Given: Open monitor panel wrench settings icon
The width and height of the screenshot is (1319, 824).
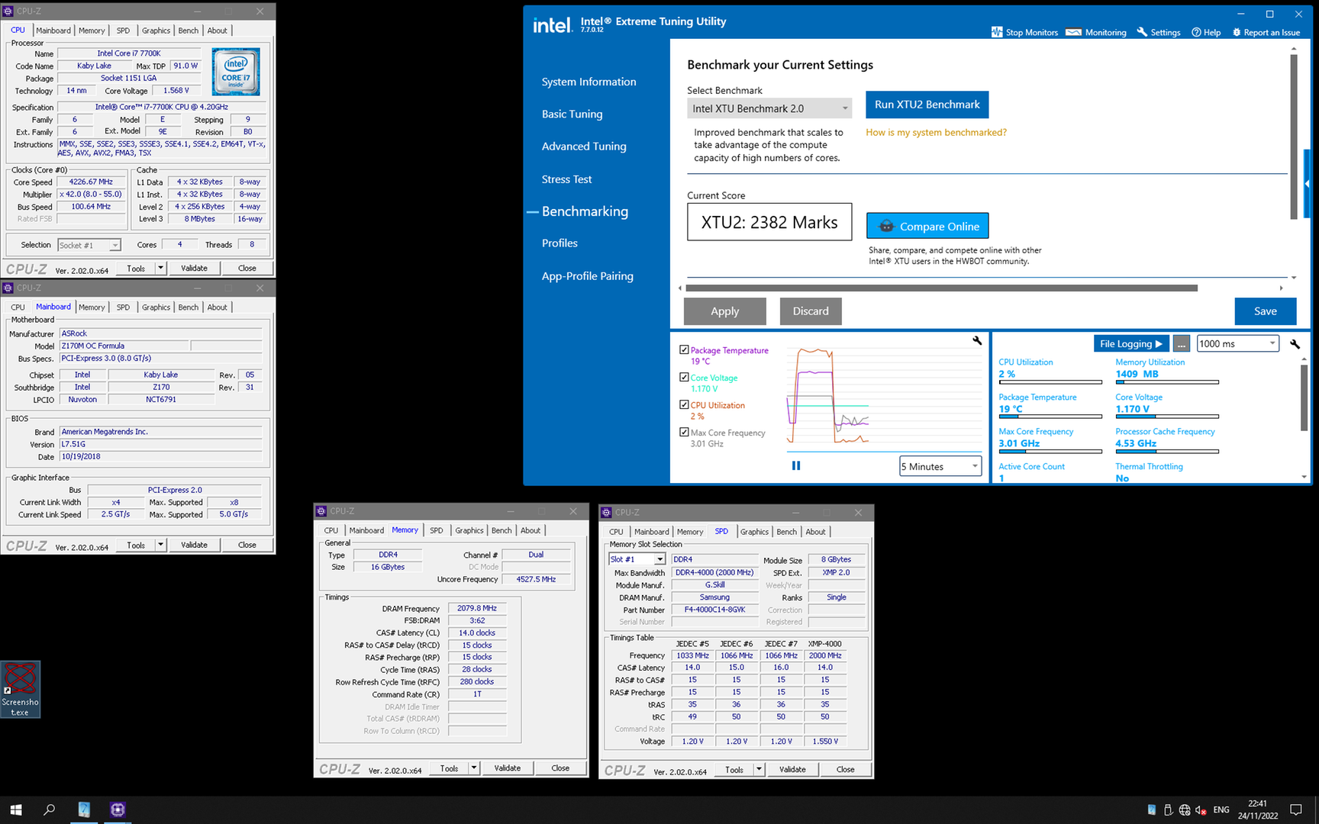Looking at the screenshot, I should [x=1295, y=344].
